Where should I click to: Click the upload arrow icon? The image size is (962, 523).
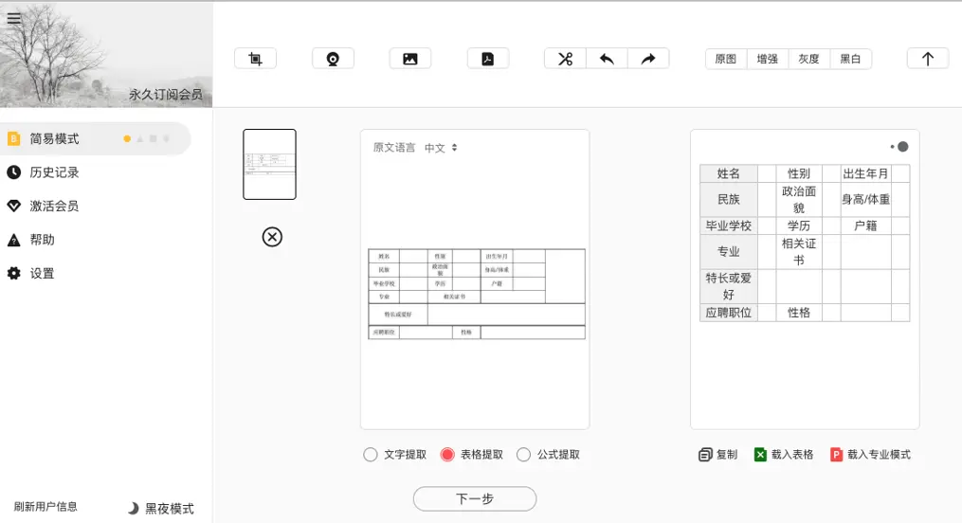pyautogui.click(x=928, y=59)
